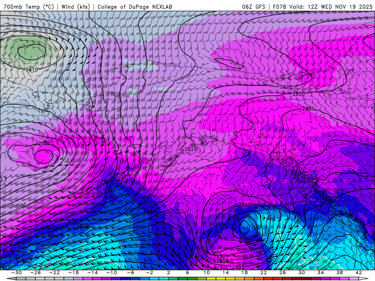Click the 2520 height contour label
Screen dimensions: 375x281
click(45, 143)
